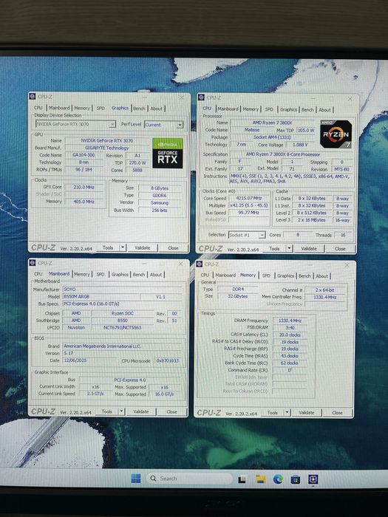The width and height of the screenshot is (388, 517).
Task: Open About tab in the Memory window
Action: (322, 276)
